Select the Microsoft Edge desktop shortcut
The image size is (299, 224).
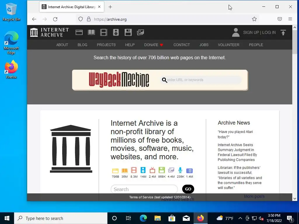click(x=11, y=43)
